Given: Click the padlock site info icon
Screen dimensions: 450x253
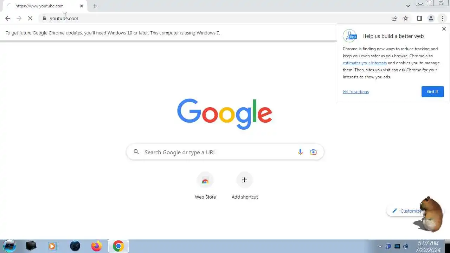Looking at the screenshot, I should click(x=44, y=18).
